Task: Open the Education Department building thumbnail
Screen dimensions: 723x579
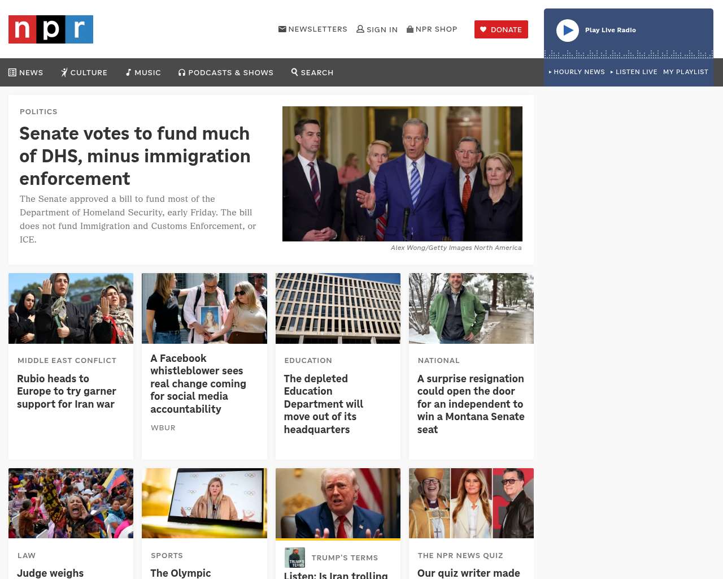Action: click(x=338, y=308)
